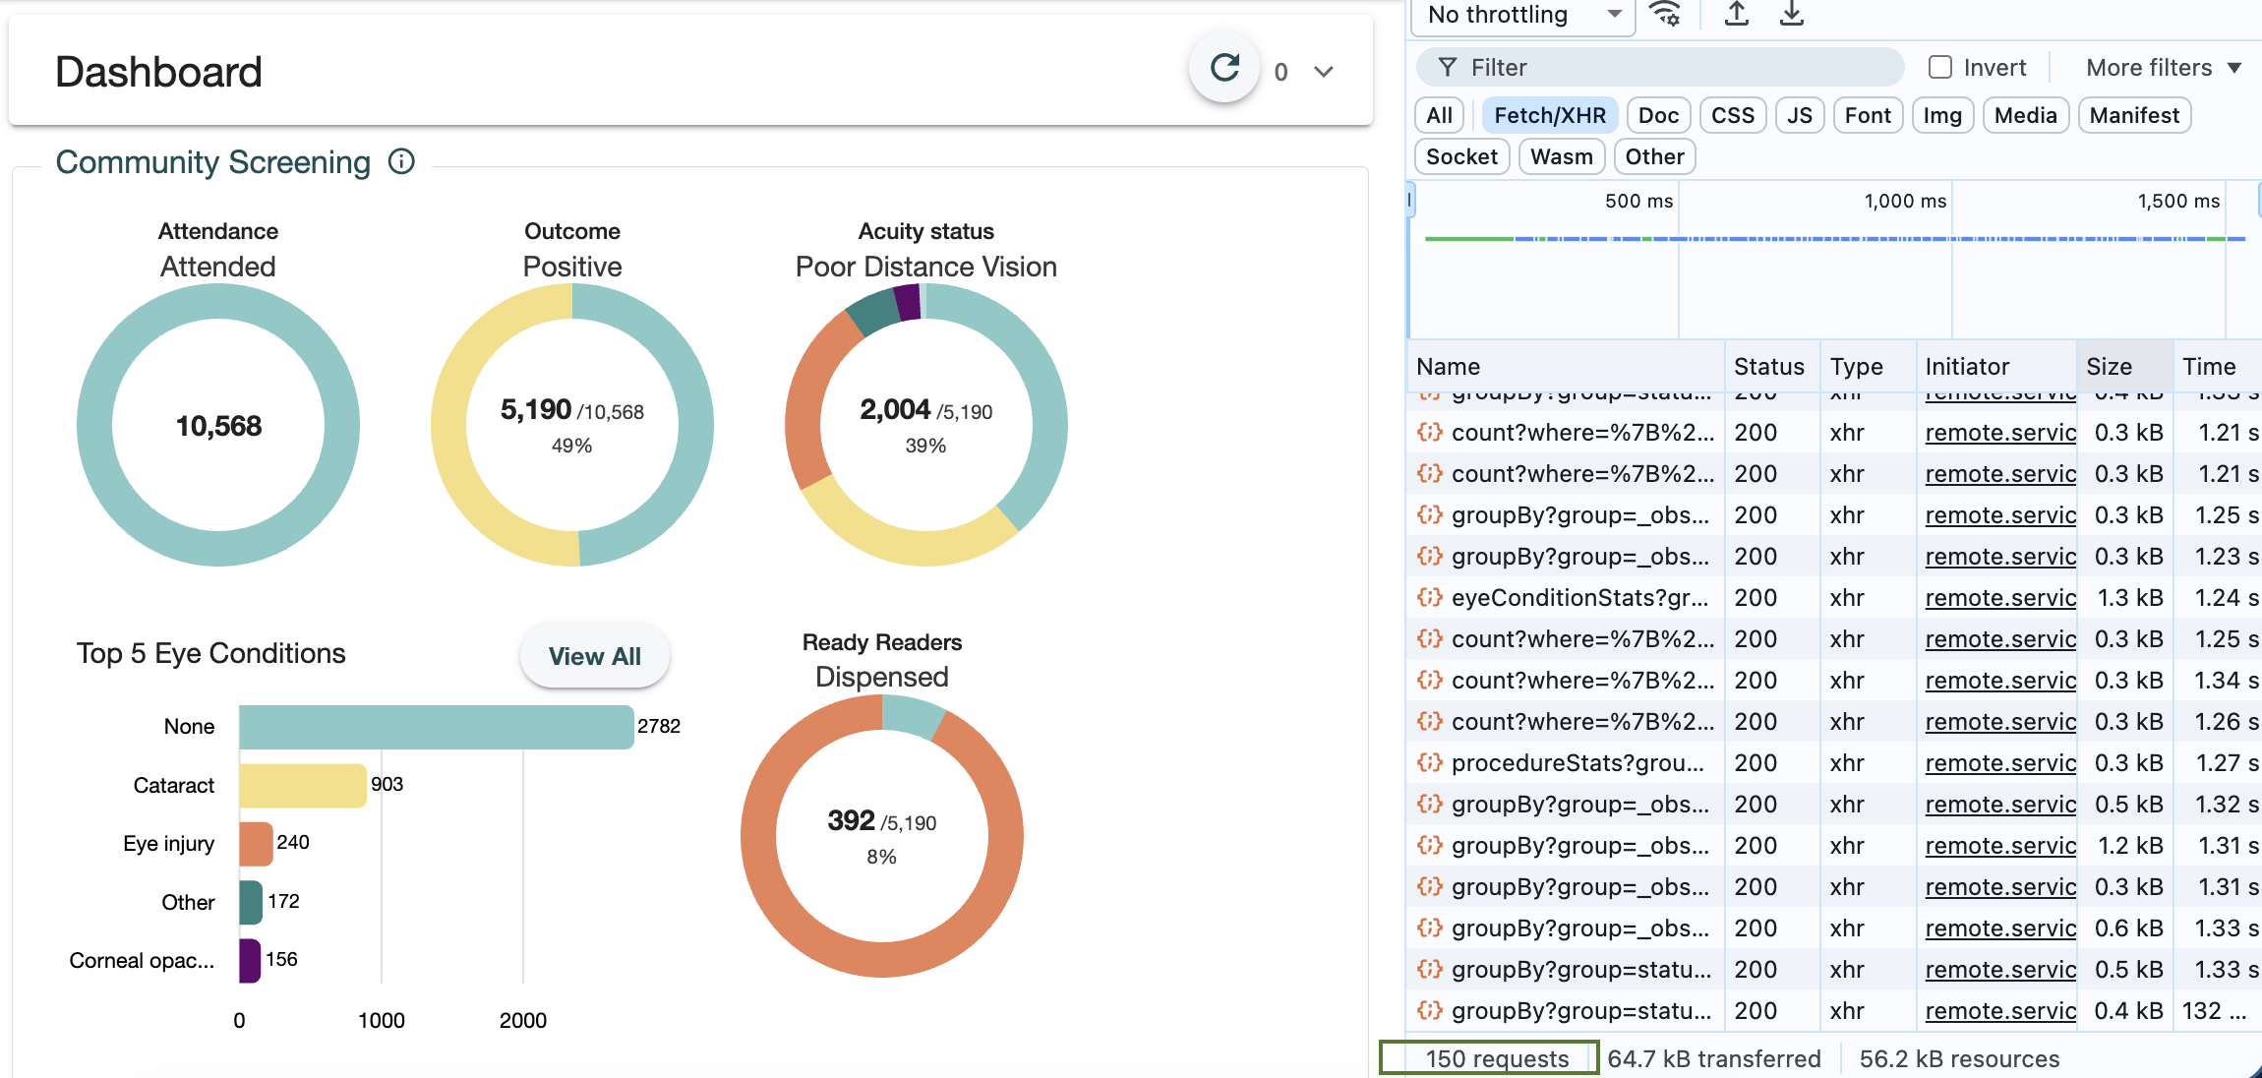Click View All eye conditions button

[x=594, y=656]
